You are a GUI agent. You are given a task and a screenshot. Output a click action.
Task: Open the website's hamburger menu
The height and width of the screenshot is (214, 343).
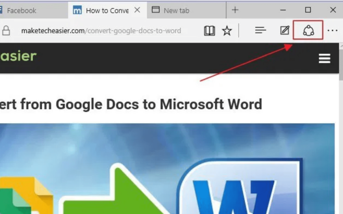(x=324, y=58)
